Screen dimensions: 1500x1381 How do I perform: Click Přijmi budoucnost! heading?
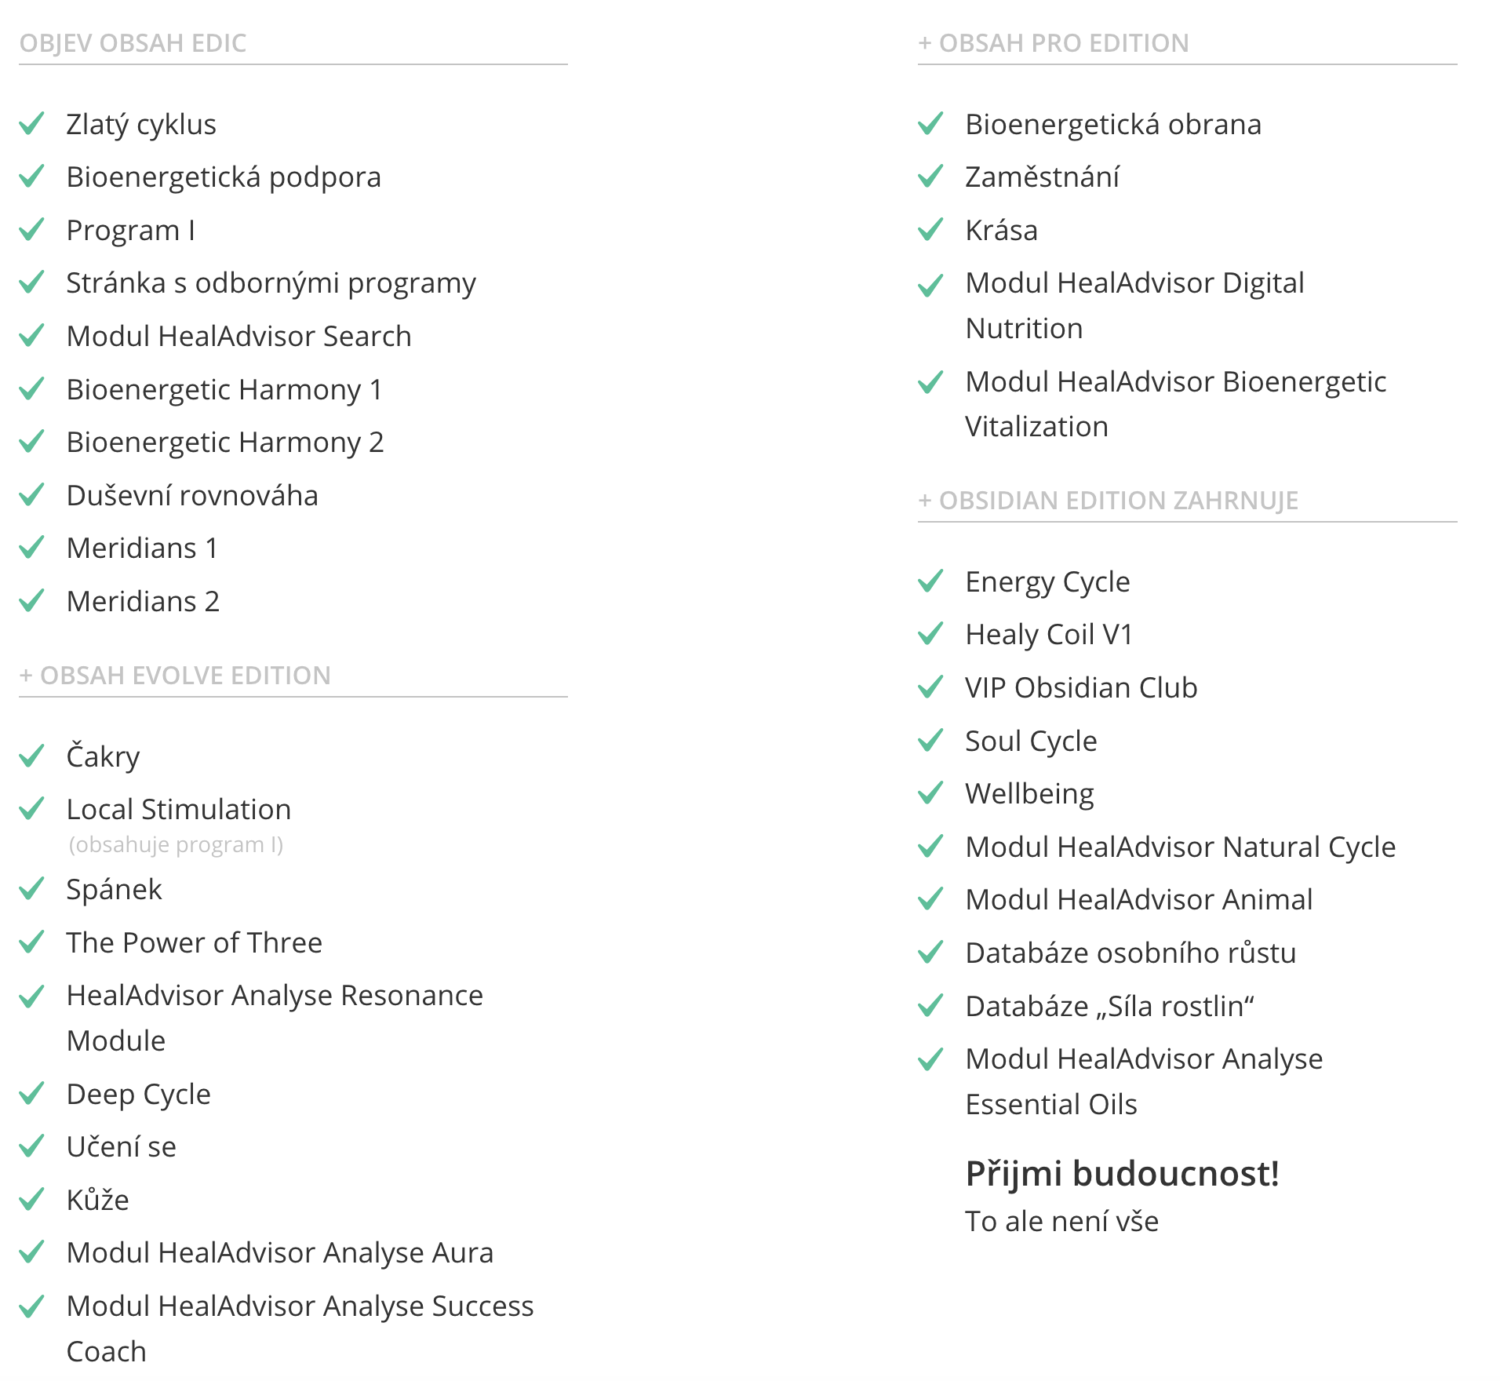(1122, 1173)
